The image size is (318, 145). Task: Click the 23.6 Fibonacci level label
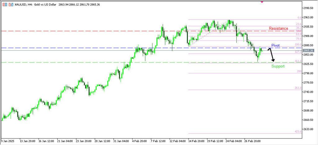298,24
